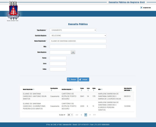This screenshot has height=127, width=156.
Task: Focus the Nome Registrado input field
Action: [78, 41]
